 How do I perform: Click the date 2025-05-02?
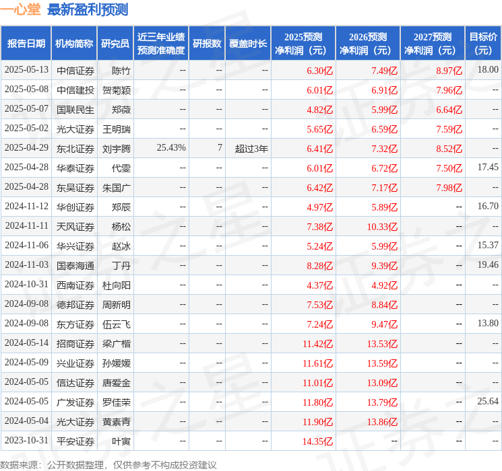[x=26, y=129]
